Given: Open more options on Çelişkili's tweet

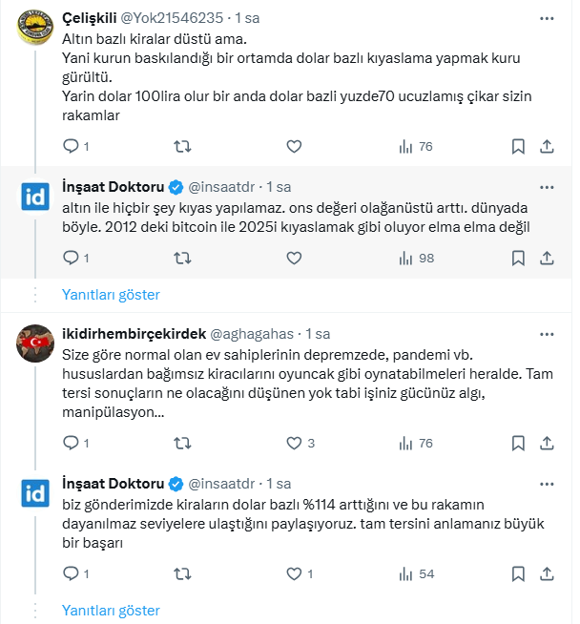Looking at the screenshot, I should [x=546, y=18].
